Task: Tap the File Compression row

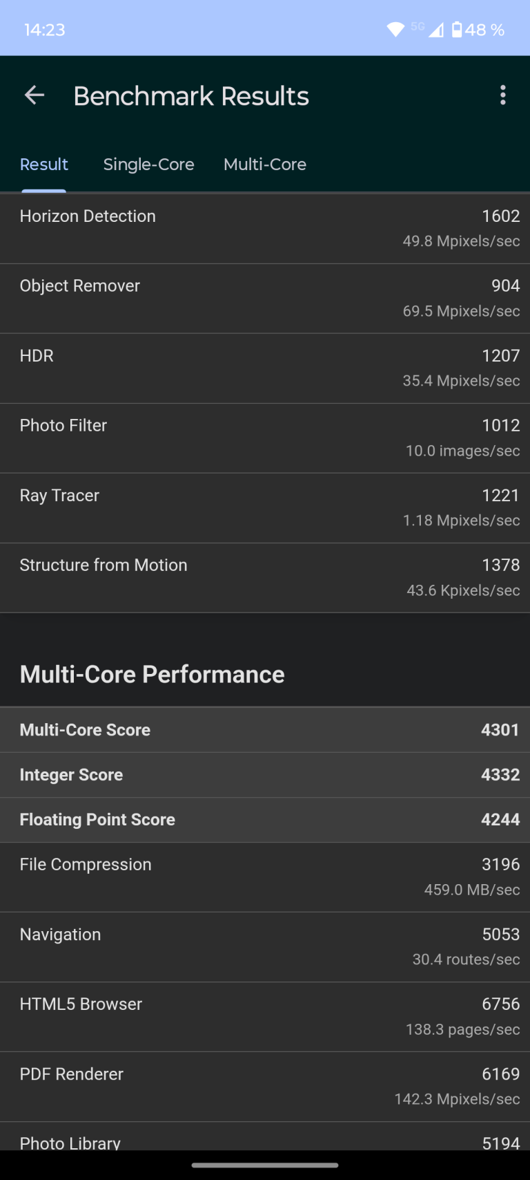Action: pyautogui.click(x=265, y=877)
